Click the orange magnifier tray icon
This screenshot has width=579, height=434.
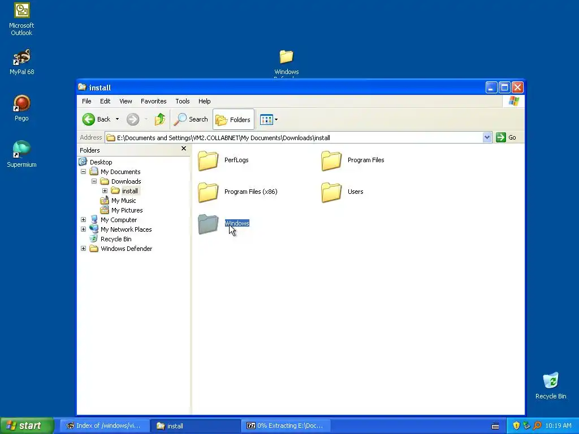(538, 426)
